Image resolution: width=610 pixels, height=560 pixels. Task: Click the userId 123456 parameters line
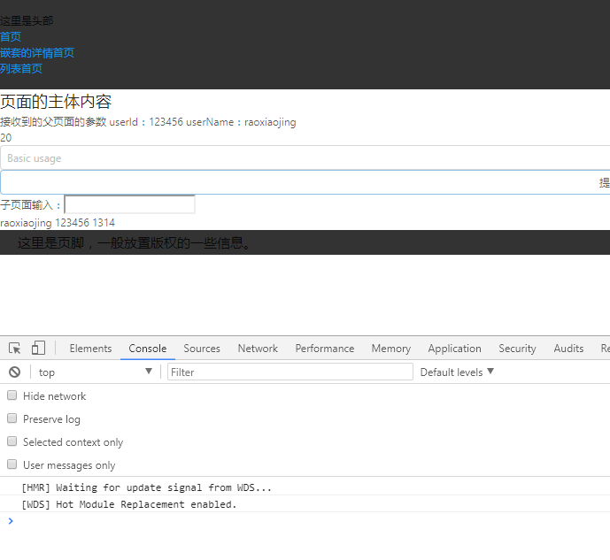pos(148,122)
